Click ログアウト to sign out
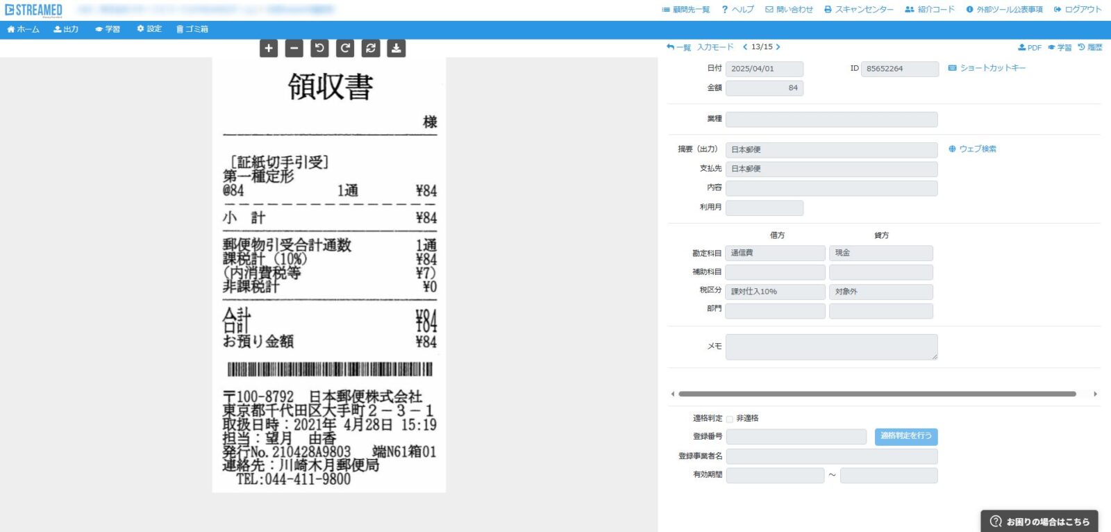 tap(1078, 10)
